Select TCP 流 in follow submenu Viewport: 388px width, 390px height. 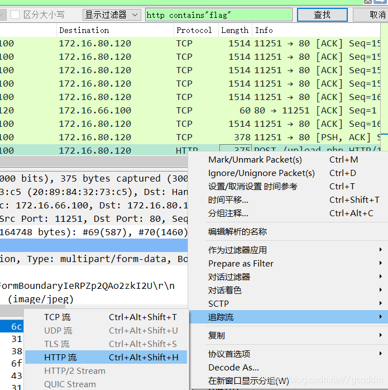tap(106, 317)
